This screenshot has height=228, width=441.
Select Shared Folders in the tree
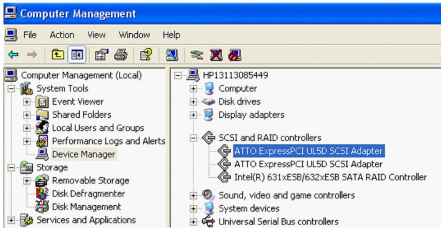(81, 115)
